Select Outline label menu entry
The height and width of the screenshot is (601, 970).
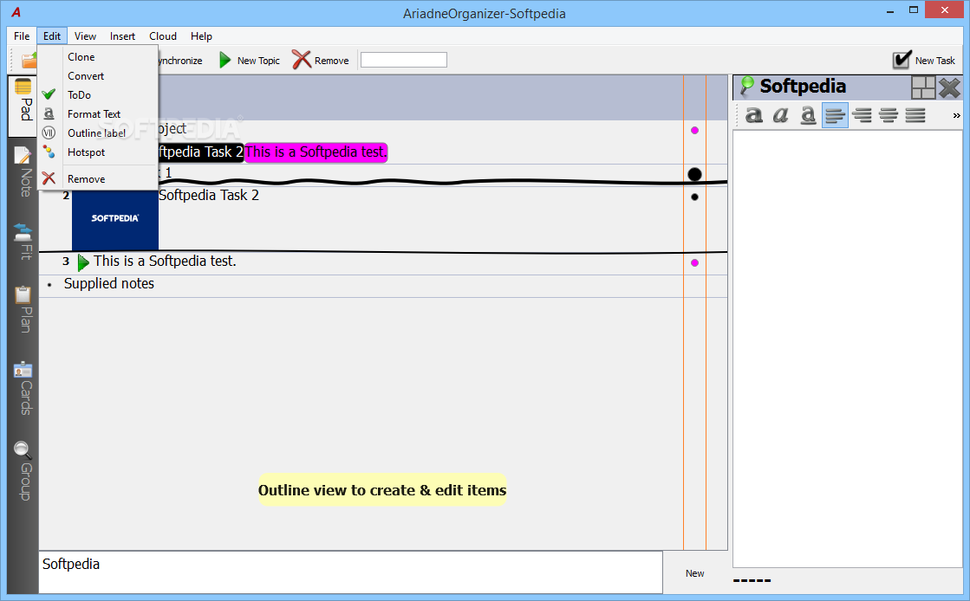coord(98,133)
